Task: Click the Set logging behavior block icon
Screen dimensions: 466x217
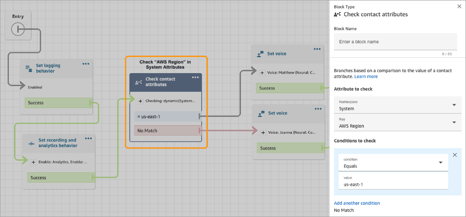Action: tap(29, 68)
